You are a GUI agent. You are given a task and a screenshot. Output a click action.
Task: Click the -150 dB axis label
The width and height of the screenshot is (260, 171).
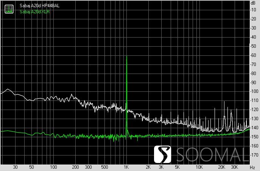(254, 137)
